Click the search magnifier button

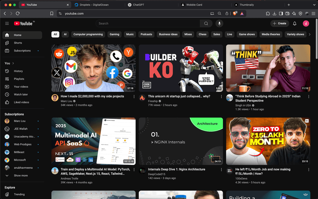pyautogui.click(x=206, y=24)
